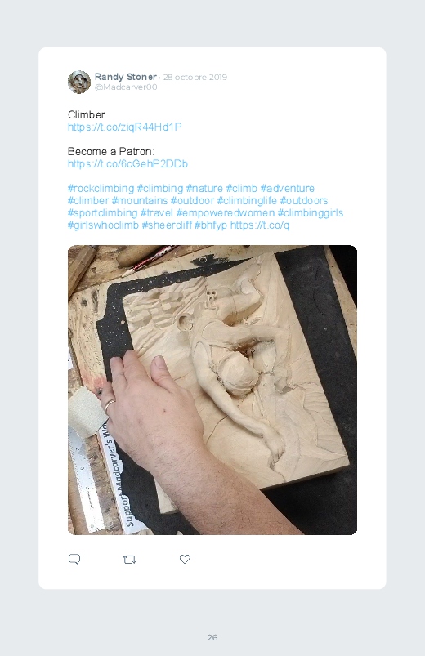Image resolution: width=425 pixels, height=656 pixels.
Task: Open Randy Stoner's profile avatar
Action: [x=79, y=82]
